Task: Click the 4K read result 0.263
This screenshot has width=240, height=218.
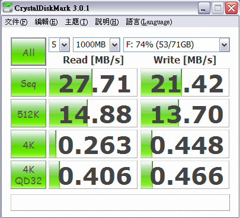Action: click(x=93, y=144)
